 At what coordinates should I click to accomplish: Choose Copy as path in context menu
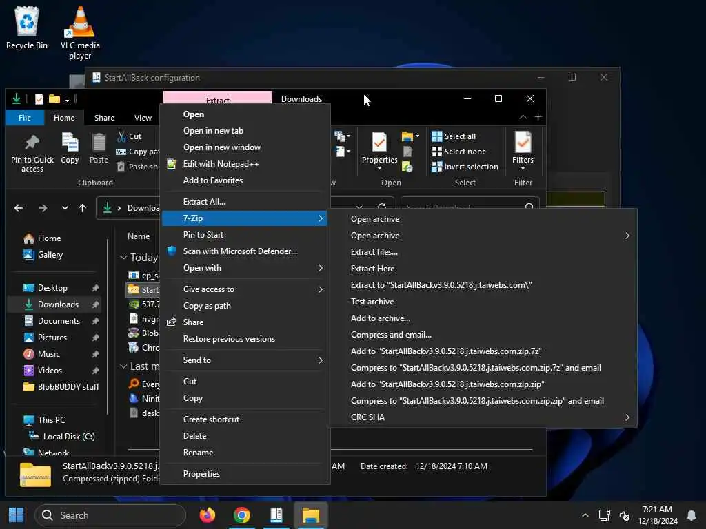tap(245, 306)
